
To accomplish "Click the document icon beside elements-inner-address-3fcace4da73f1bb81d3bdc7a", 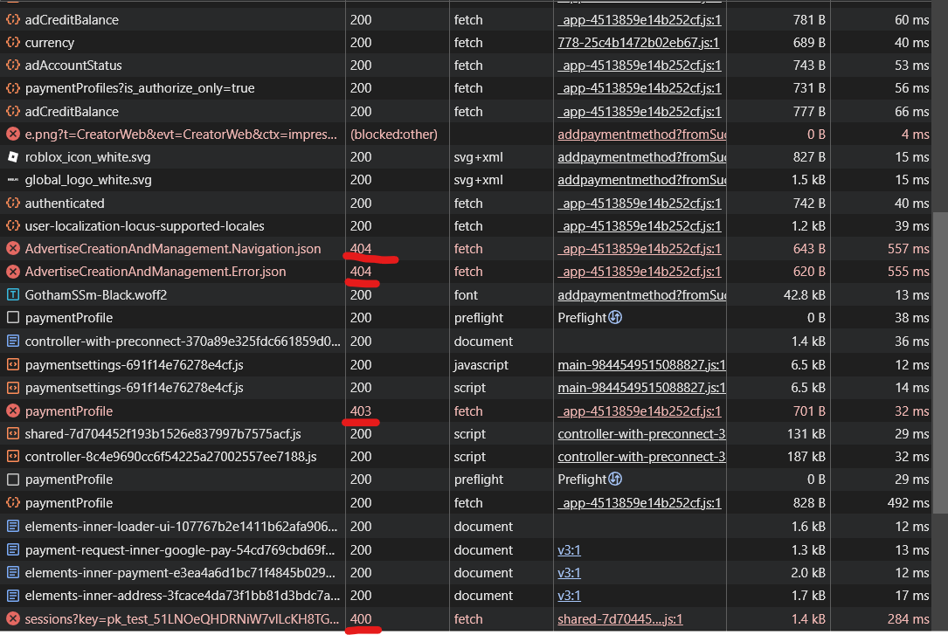I will point(13,596).
